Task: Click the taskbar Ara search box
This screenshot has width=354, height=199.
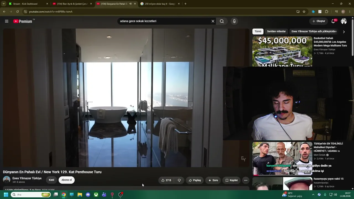Action: tap(31, 195)
